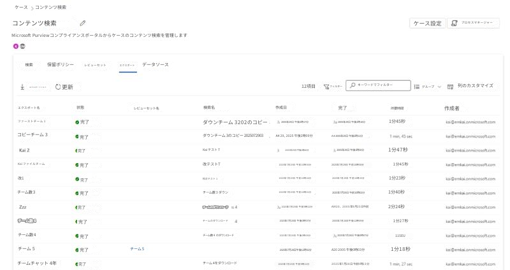This screenshot has width=510, height=270.
Task: Click search name ダウンチーム 3202のコピー
Action: (x=235, y=122)
